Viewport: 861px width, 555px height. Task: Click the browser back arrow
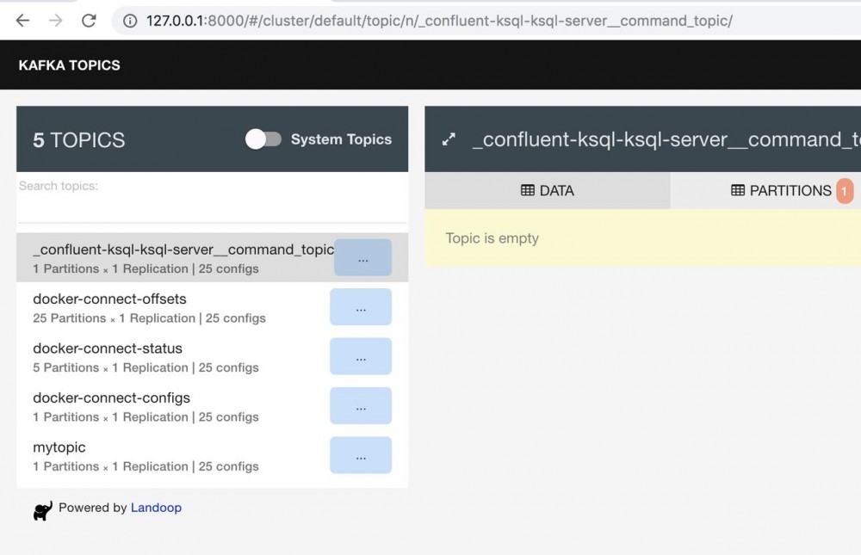pos(22,21)
